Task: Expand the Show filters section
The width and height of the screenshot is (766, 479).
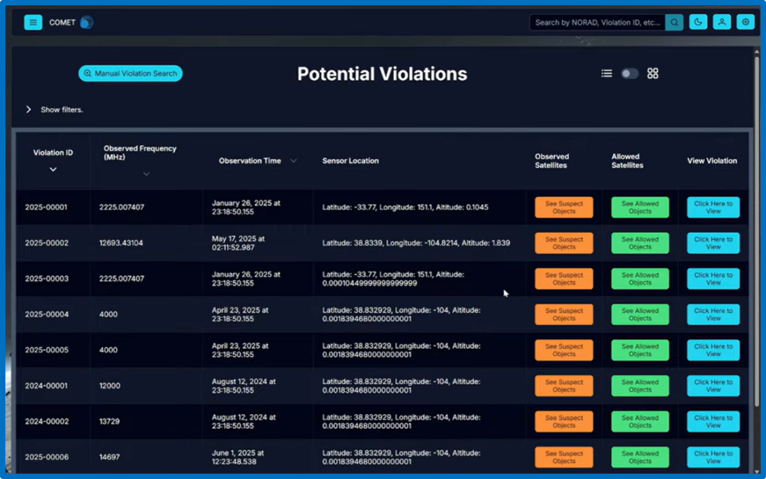Action: click(x=28, y=109)
